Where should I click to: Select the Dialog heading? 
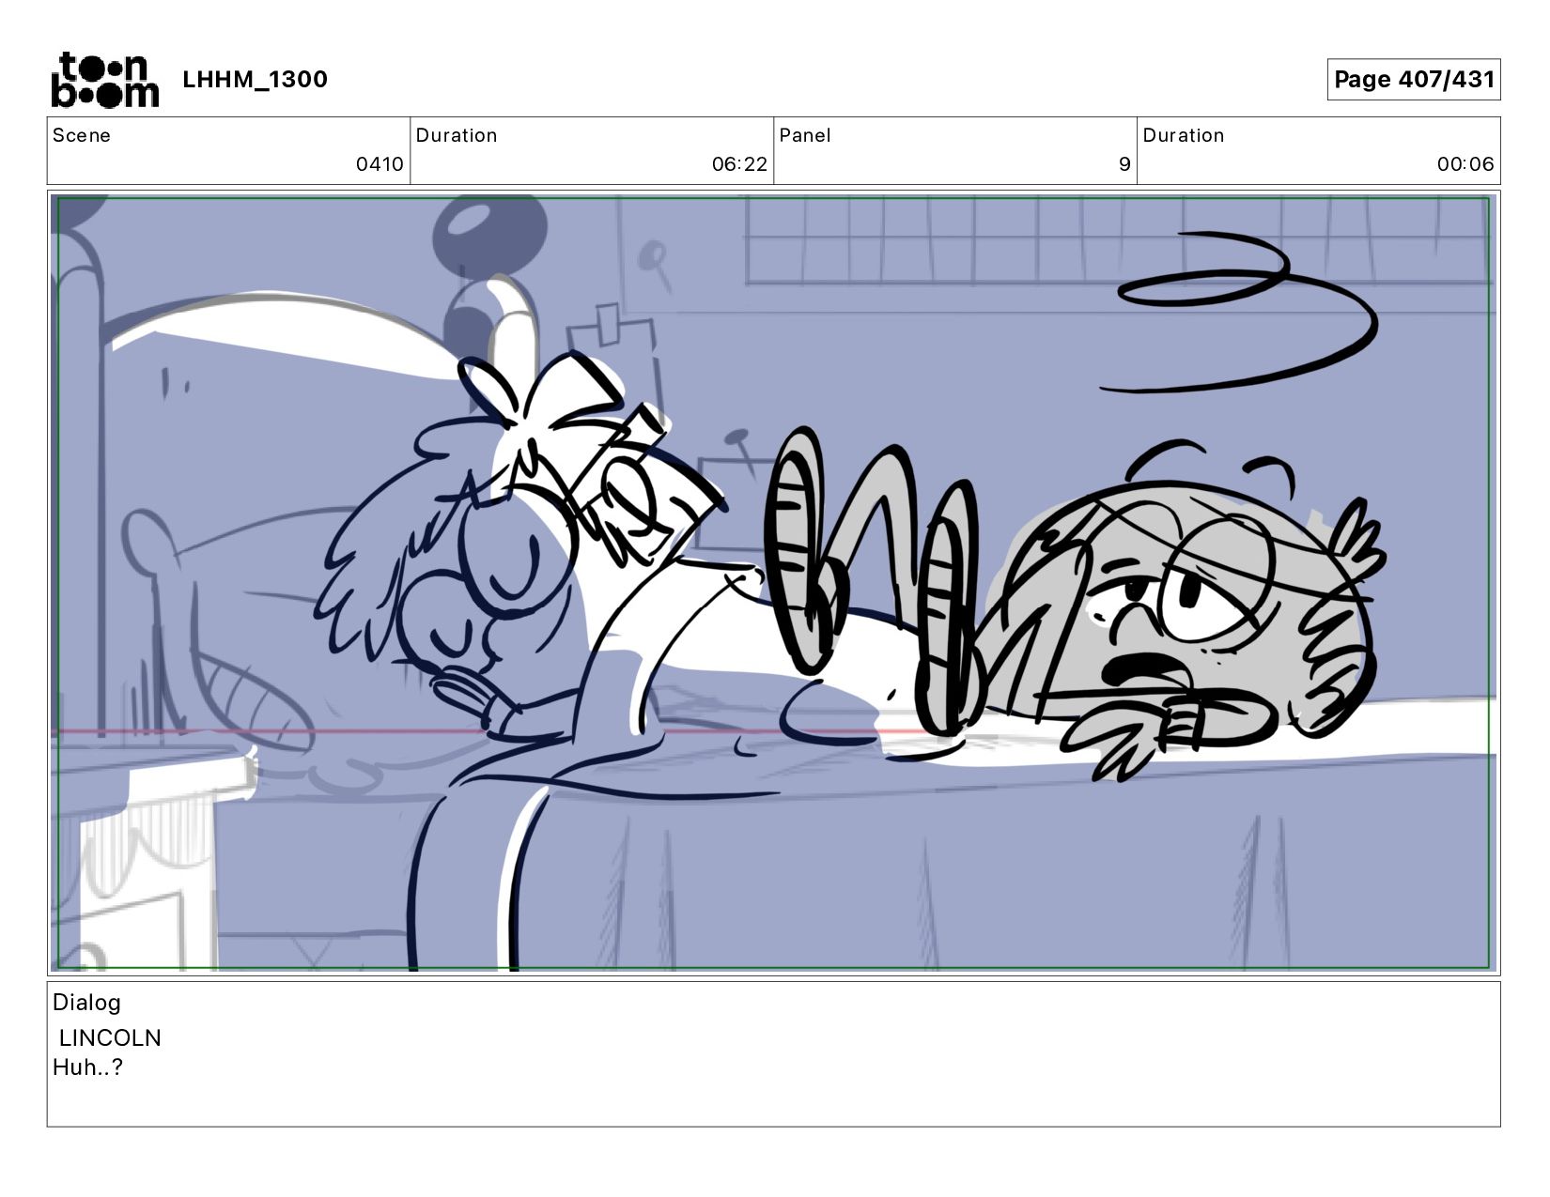pyautogui.click(x=86, y=1003)
